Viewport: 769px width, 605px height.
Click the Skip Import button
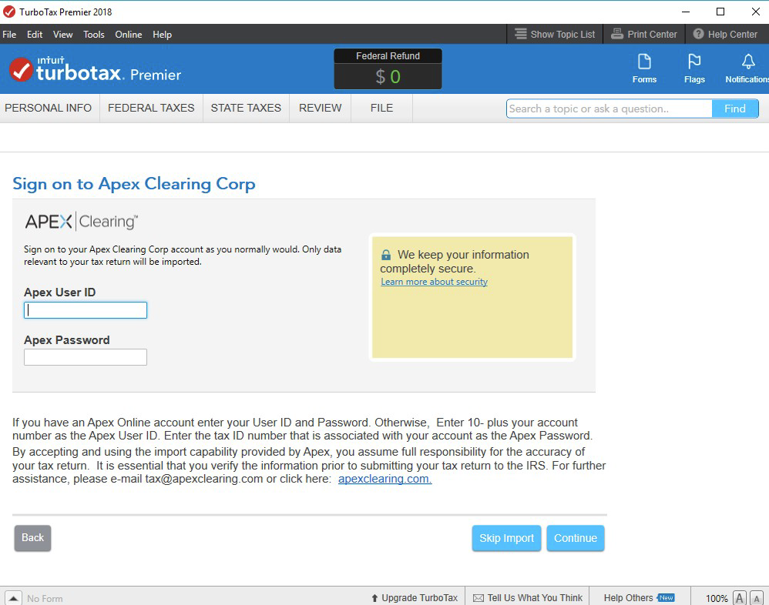click(x=506, y=538)
